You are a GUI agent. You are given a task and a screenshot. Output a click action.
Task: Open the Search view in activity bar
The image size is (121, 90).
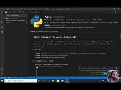2,17
